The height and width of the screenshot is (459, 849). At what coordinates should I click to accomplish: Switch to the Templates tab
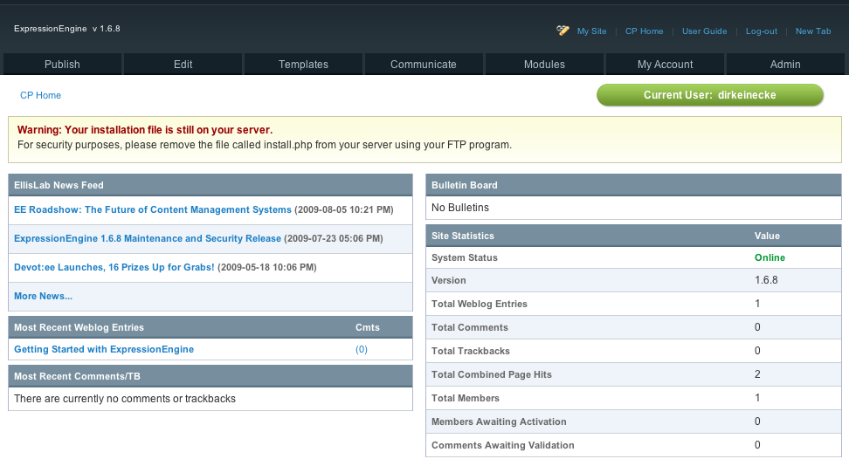pos(303,65)
